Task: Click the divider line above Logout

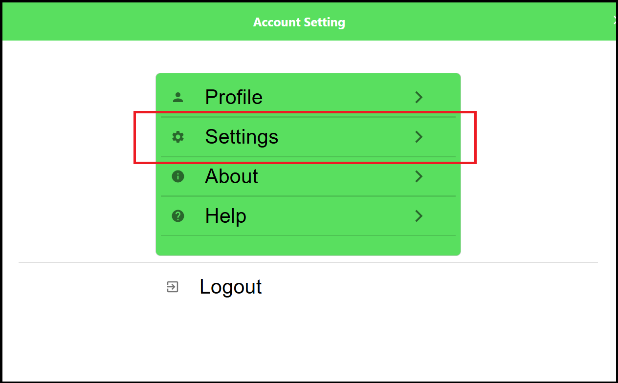Action: click(x=308, y=262)
